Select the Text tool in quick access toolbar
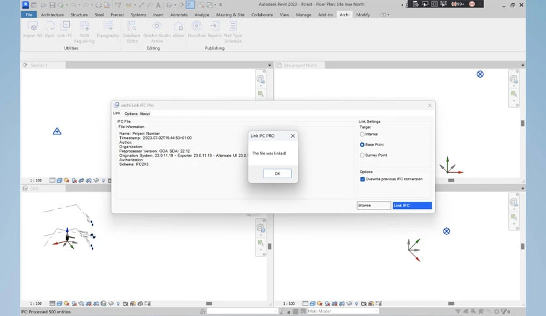The width and height of the screenshot is (546, 316). pos(158,5)
